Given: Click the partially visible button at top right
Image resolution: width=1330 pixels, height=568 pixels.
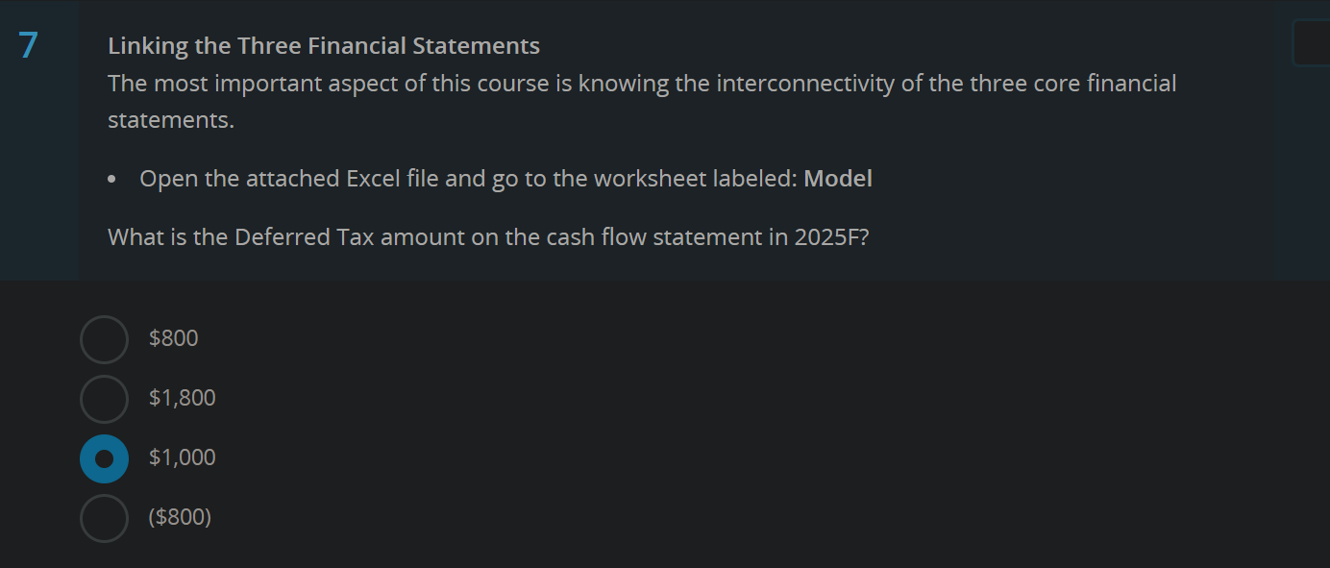Looking at the screenshot, I should pos(1317,42).
